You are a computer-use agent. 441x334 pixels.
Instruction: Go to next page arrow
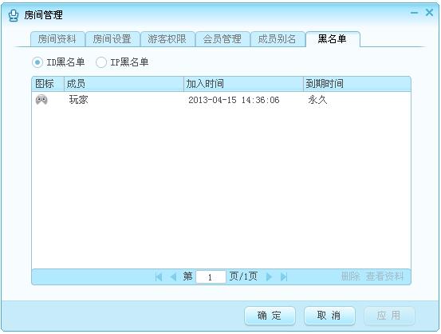[x=269, y=276]
